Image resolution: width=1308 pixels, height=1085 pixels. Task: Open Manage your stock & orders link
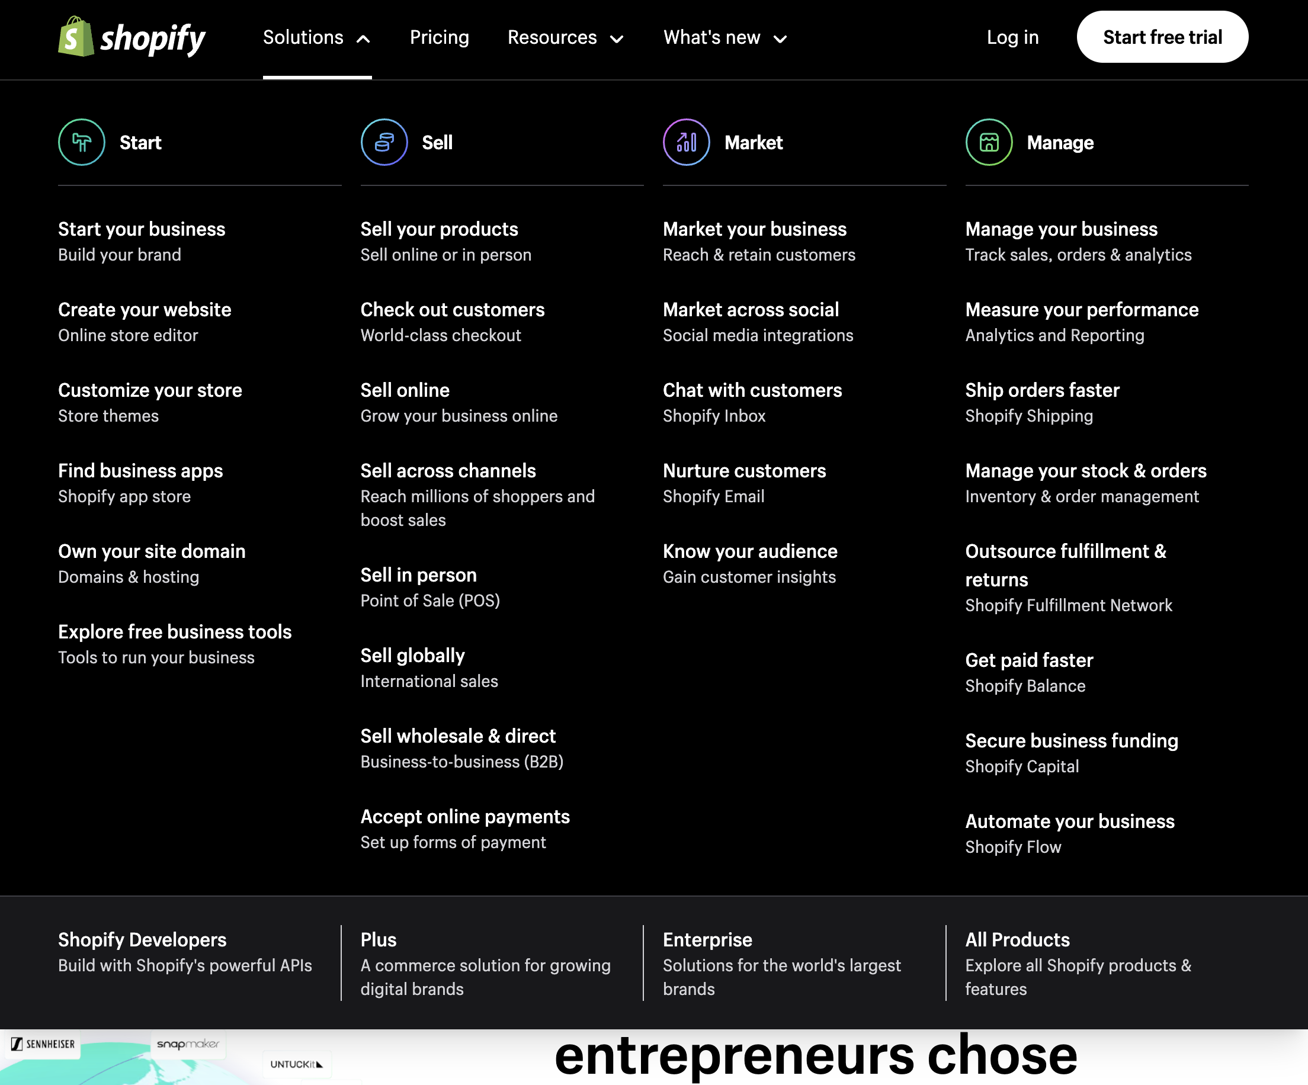pos(1086,470)
